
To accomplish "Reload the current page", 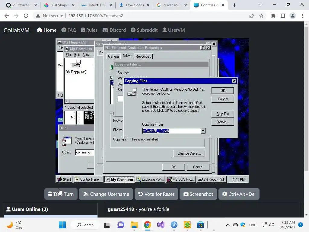I will pos(26,16).
